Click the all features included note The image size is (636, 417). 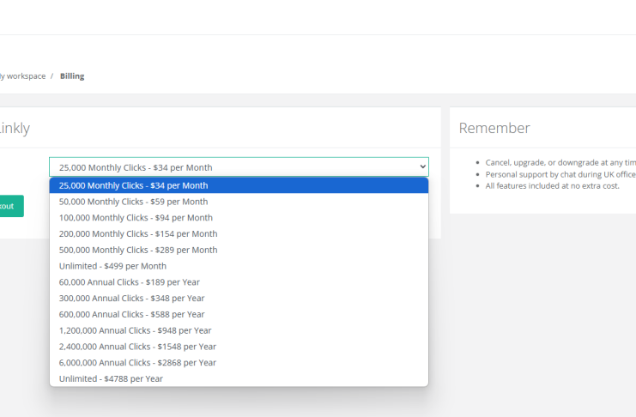(x=552, y=185)
